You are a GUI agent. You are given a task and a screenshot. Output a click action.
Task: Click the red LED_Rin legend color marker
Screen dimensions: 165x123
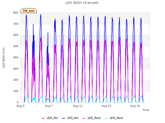[x=43, y=118]
